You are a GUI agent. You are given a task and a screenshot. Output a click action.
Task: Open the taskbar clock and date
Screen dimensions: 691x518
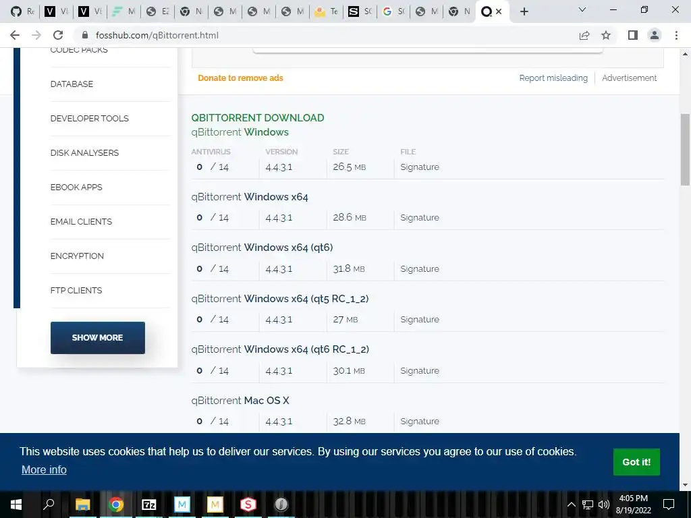pyautogui.click(x=633, y=505)
